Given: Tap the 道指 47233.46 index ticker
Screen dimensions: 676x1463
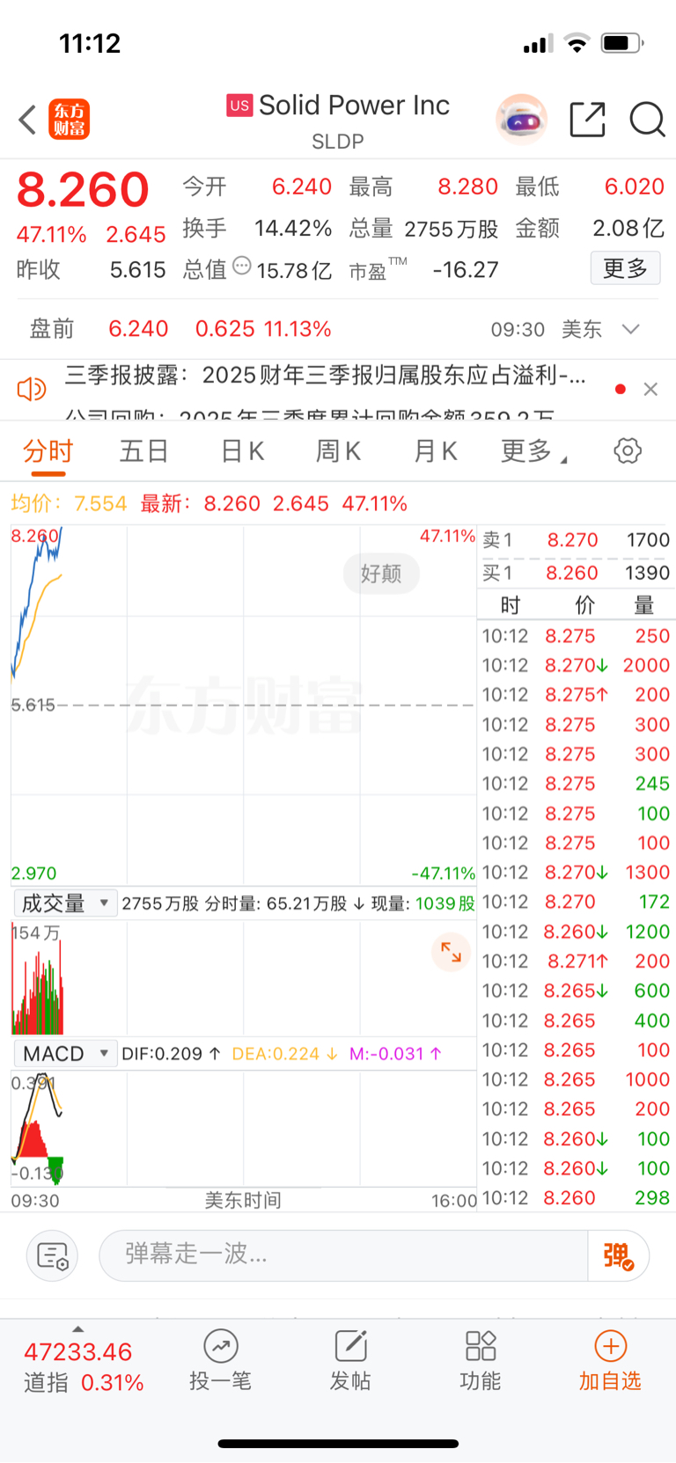Looking at the screenshot, I should tap(84, 1367).
